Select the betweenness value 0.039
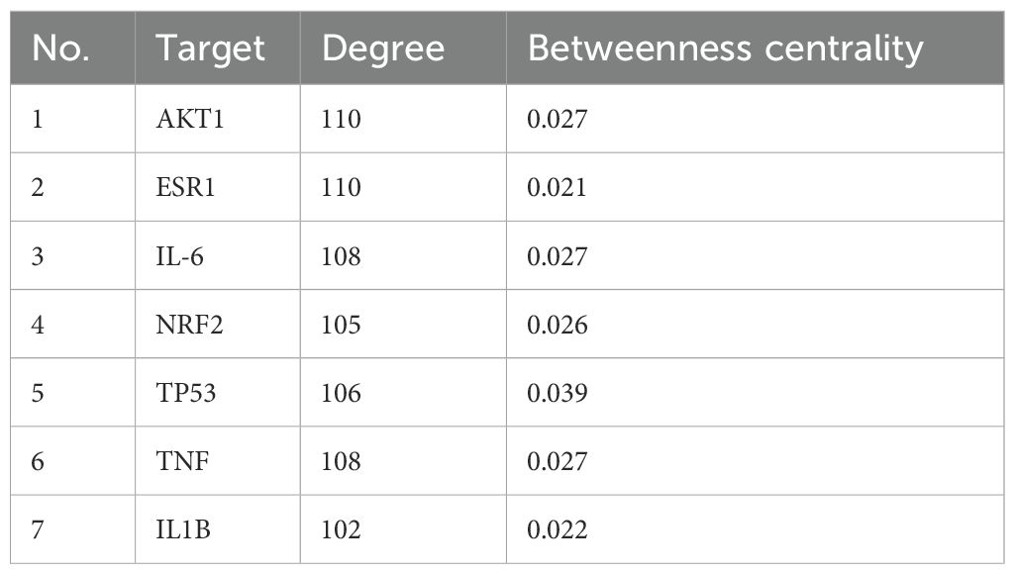Screen dimensions: 1015x574 [x=557, y=393]
